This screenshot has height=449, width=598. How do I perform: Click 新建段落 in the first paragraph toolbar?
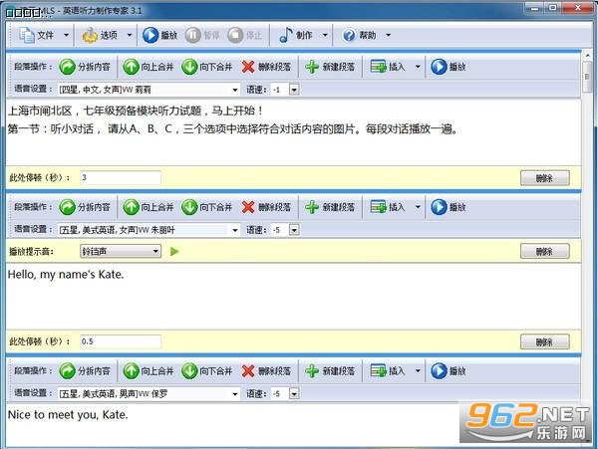point(330,67)
